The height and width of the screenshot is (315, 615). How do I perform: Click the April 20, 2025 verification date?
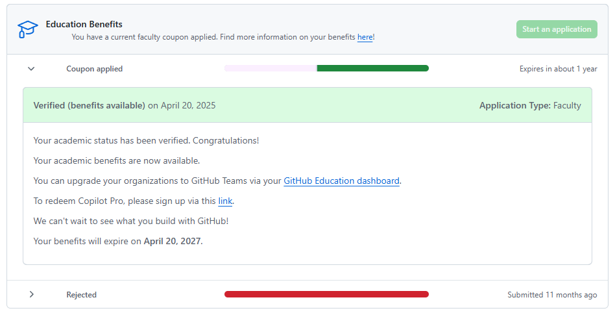tap(188, 105)
